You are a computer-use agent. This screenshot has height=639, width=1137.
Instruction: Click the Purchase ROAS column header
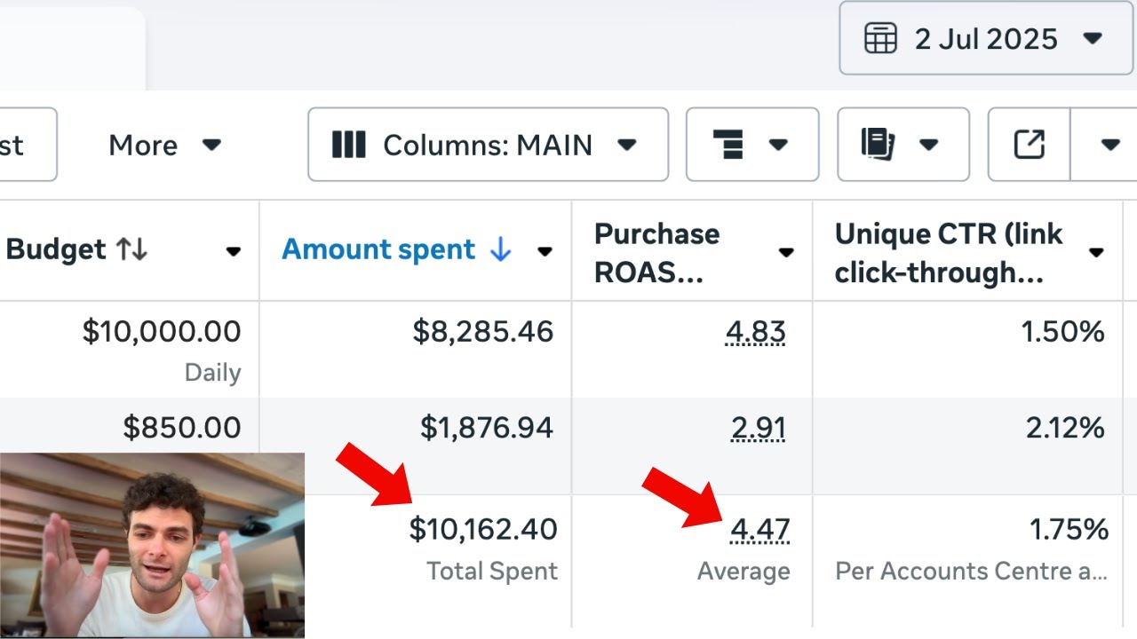pyautogui.click(x=657, y=253)
